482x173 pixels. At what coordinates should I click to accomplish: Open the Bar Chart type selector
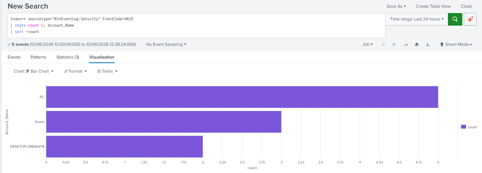[x=34, y=71]
